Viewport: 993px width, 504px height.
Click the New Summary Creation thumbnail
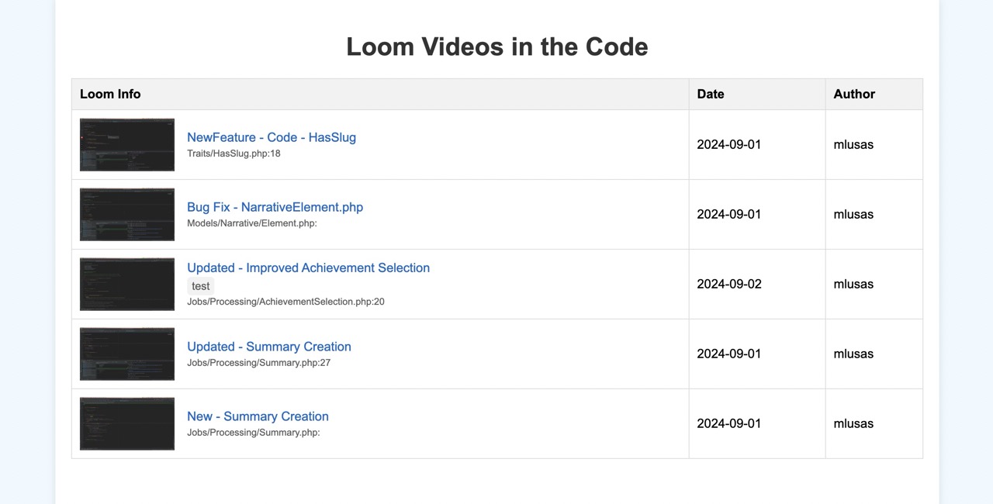(127, 424)
